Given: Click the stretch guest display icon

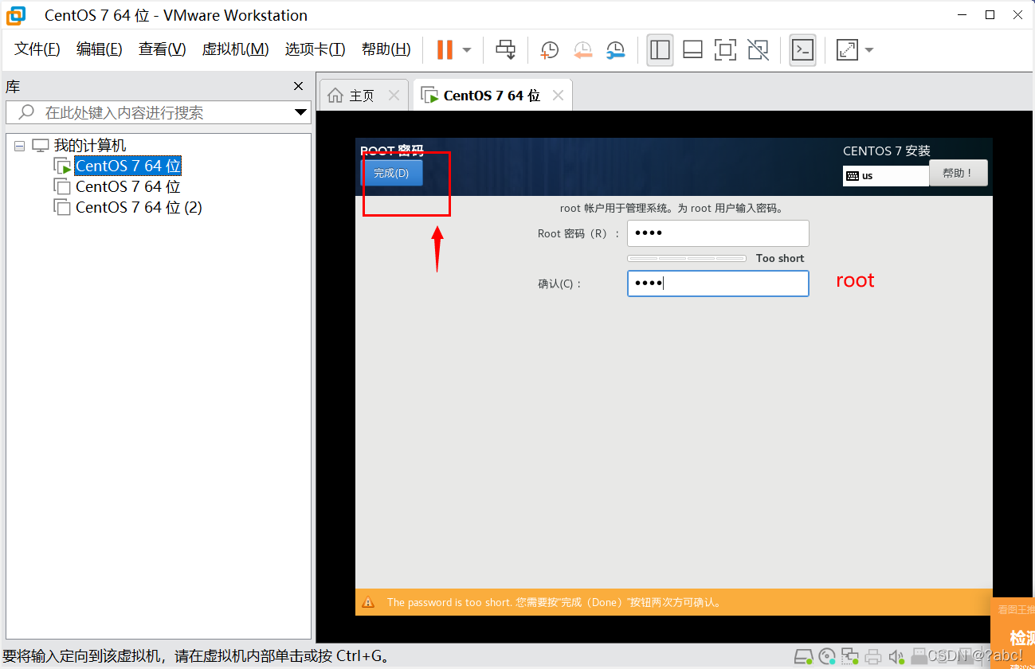Looking at the screenshot, I should 847,49.
